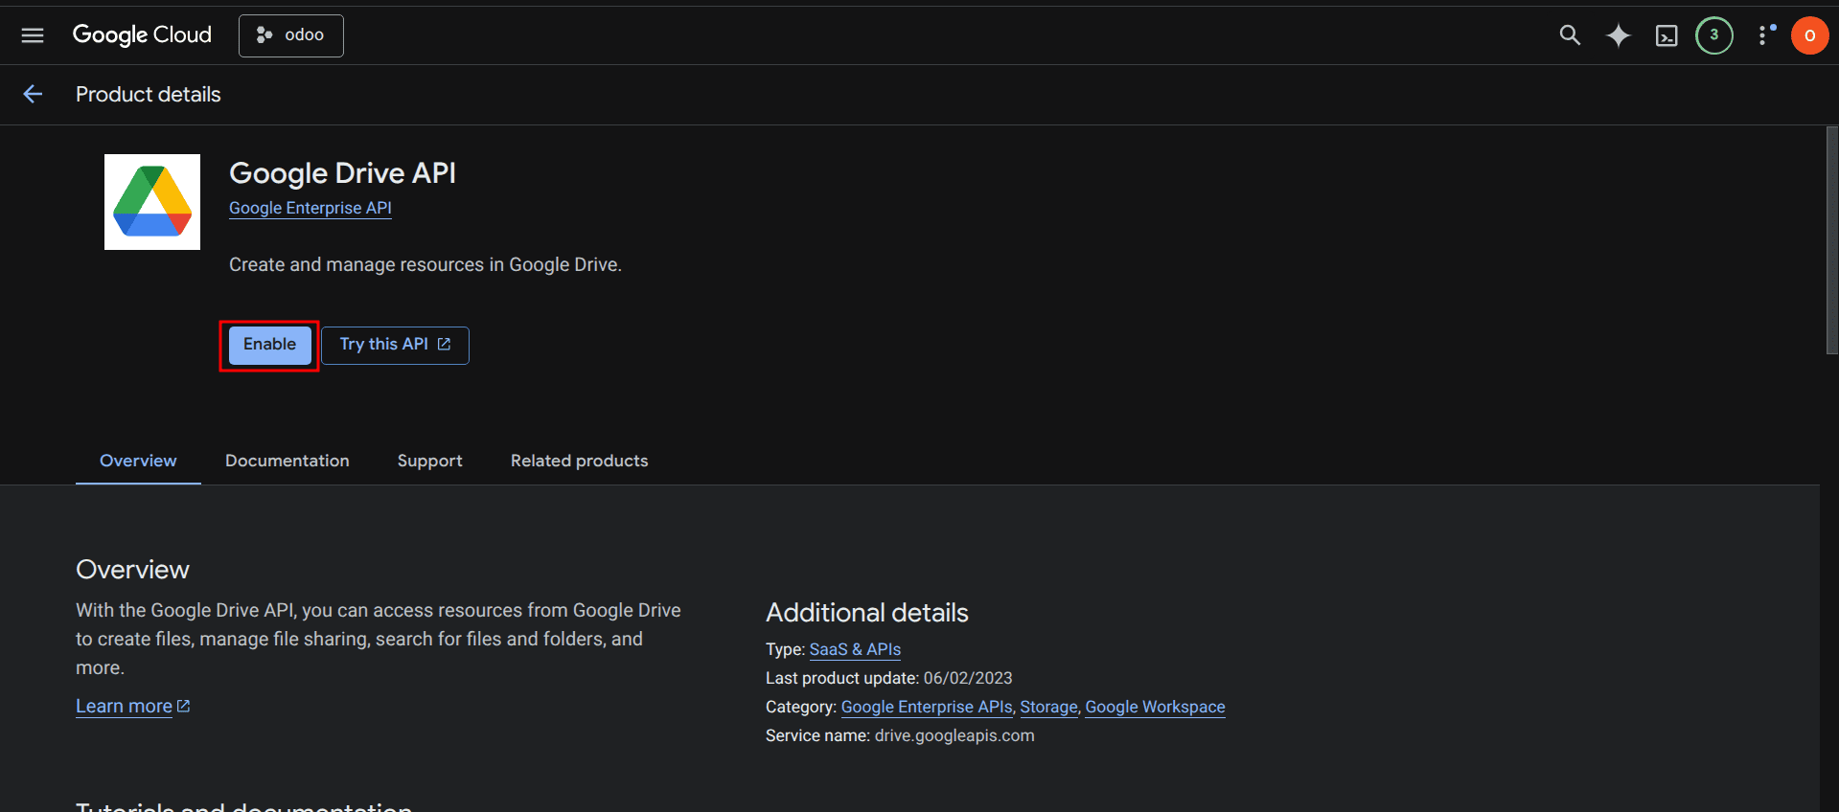Click 'Create and manage resources in Google Drive.' text
Viewport: 1839px width, 812px height.
[x=425, y=264]
